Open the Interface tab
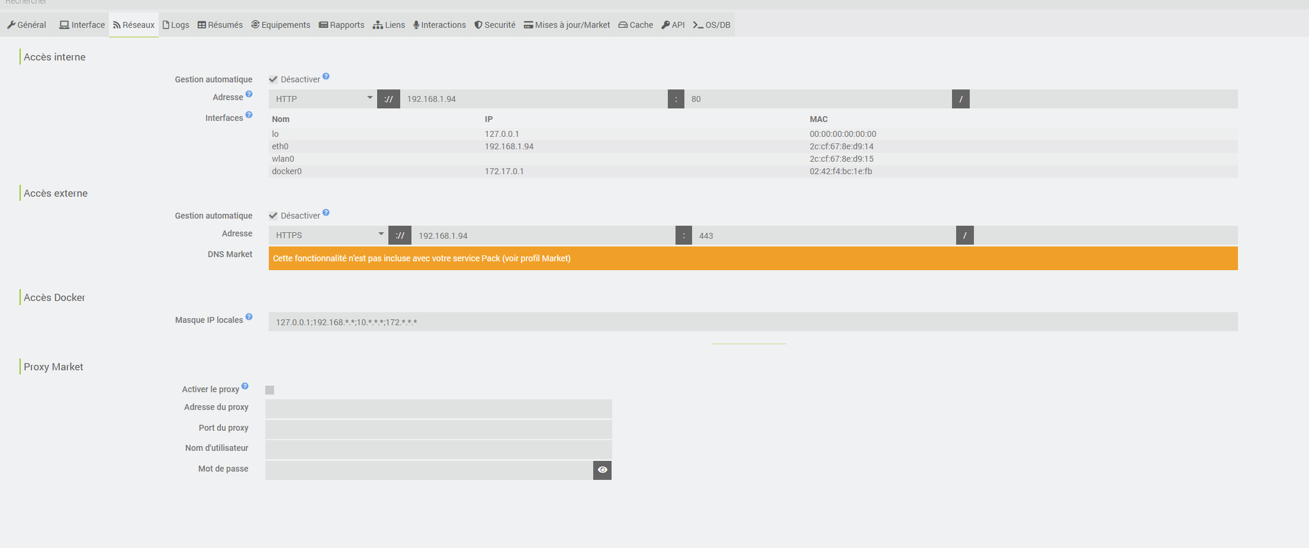The height and width of the screenshot is (548, 1309). 82,25
